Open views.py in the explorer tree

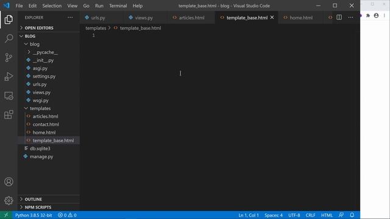pyautogui.click(x=49, y=92)
